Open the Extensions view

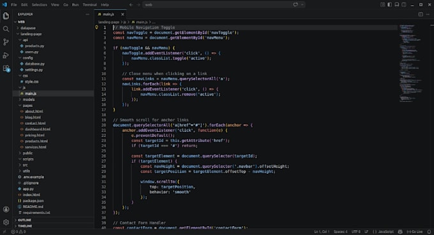(6, 68)
